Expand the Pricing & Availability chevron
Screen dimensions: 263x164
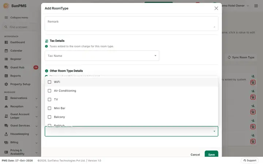click(37, 152)
